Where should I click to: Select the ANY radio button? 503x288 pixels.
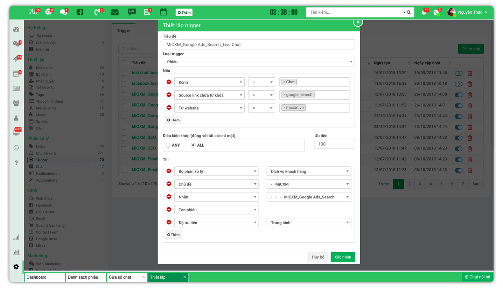pyautogui.click(x=168, y=145)
